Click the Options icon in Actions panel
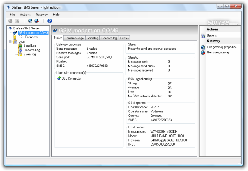The height and width of the screenshot is (171, 248). [203, 36]
